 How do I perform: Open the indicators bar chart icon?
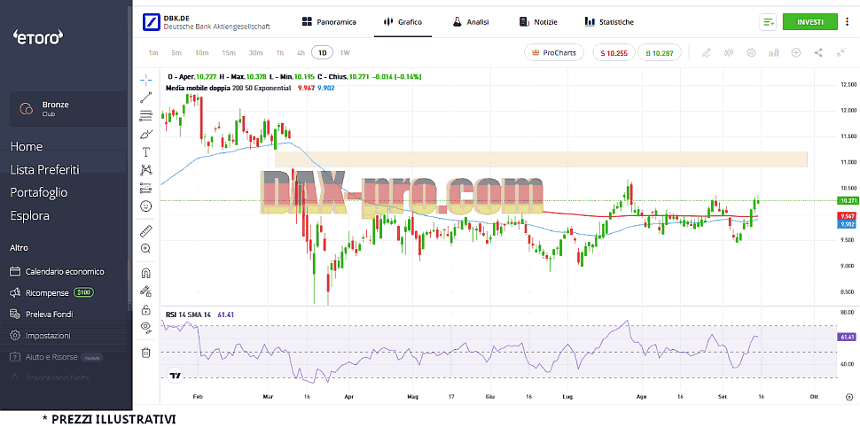pyautogui.click(x=774, y=52)
